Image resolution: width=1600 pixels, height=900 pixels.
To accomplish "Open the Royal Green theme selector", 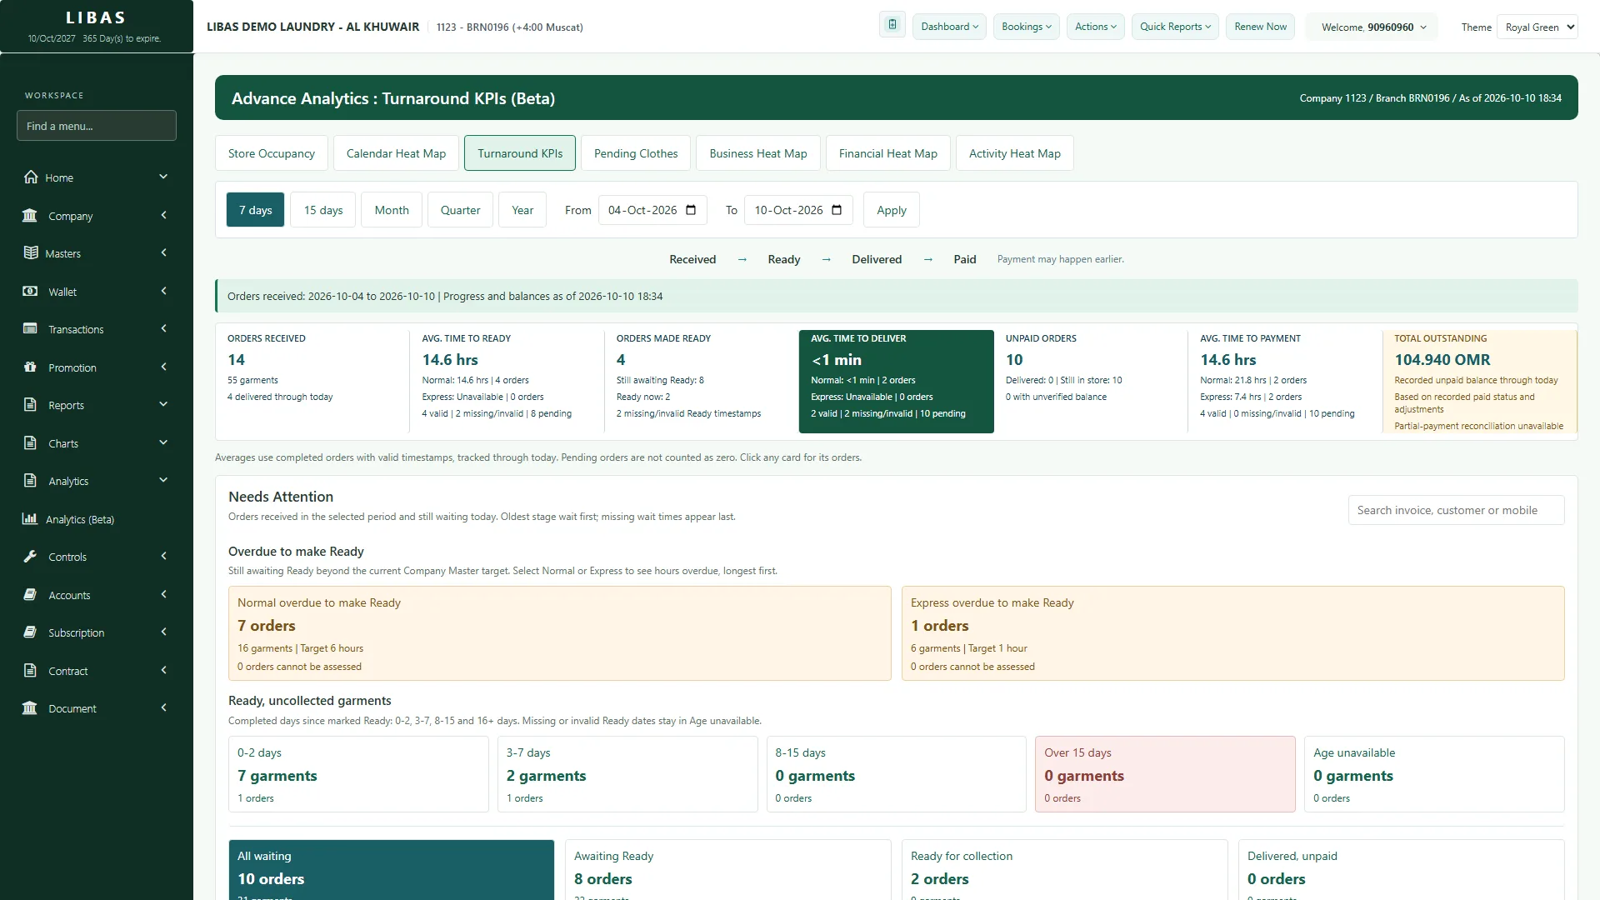I will [1537, 27].
